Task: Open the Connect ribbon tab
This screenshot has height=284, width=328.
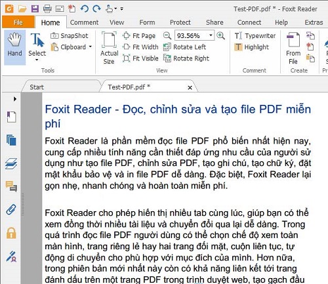Action: 249,22
